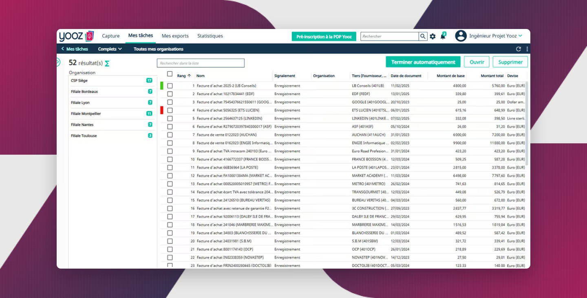Click the search magnifier icon
The width and height of the screenshot is (587, 298).
[423, 36]
